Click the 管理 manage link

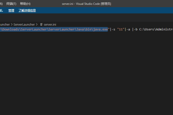(11, 11)
